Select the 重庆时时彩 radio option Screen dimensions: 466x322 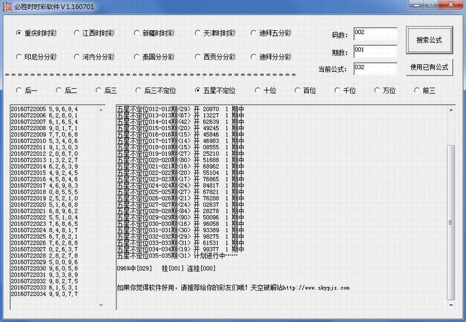(19, 33)
